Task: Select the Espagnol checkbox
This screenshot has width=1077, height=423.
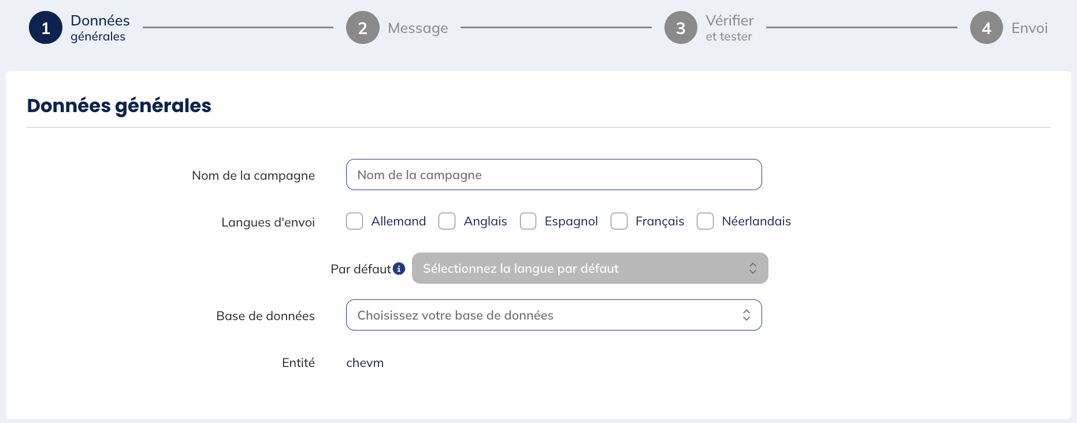Action: (x=528, y=221)
